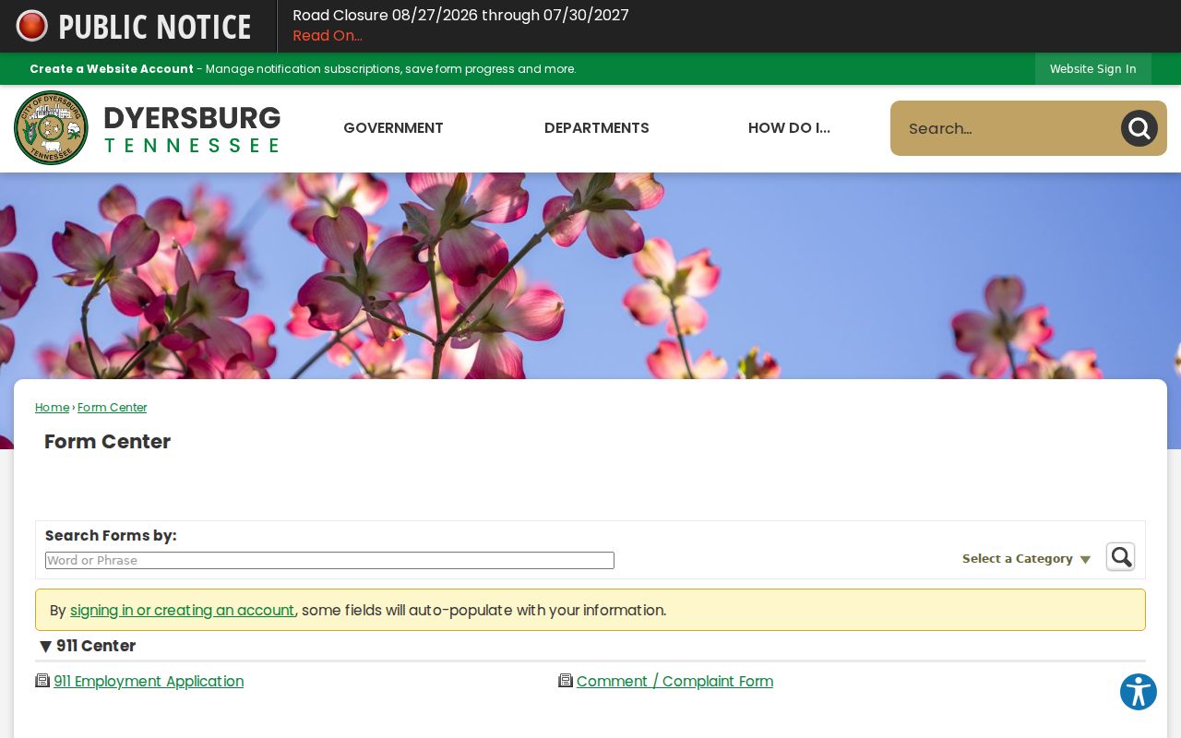Open the Select a Category dropdown
The image size is (1181, 738).
tap(1026, 559)
